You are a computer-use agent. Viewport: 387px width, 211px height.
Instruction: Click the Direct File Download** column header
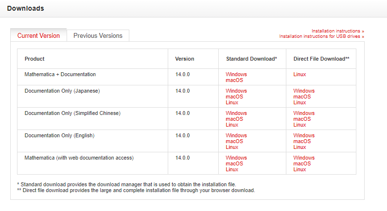(x=321, y=59)
